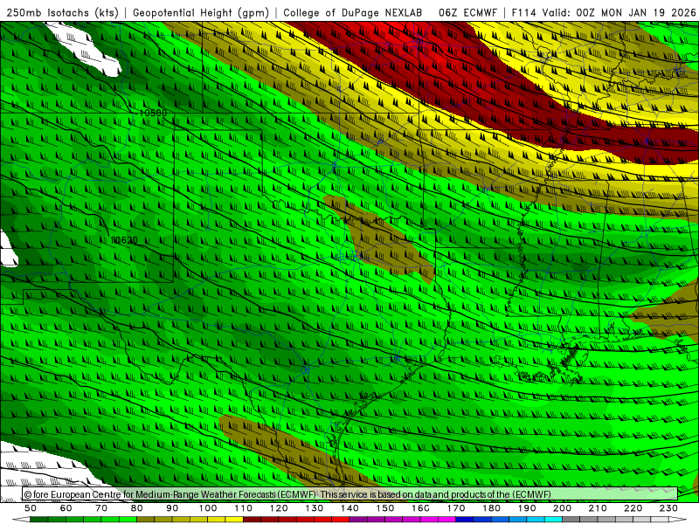Screen dimensions: 699x524
Task: Click the bright red colorbar swatch below 140
Action: 341,520
